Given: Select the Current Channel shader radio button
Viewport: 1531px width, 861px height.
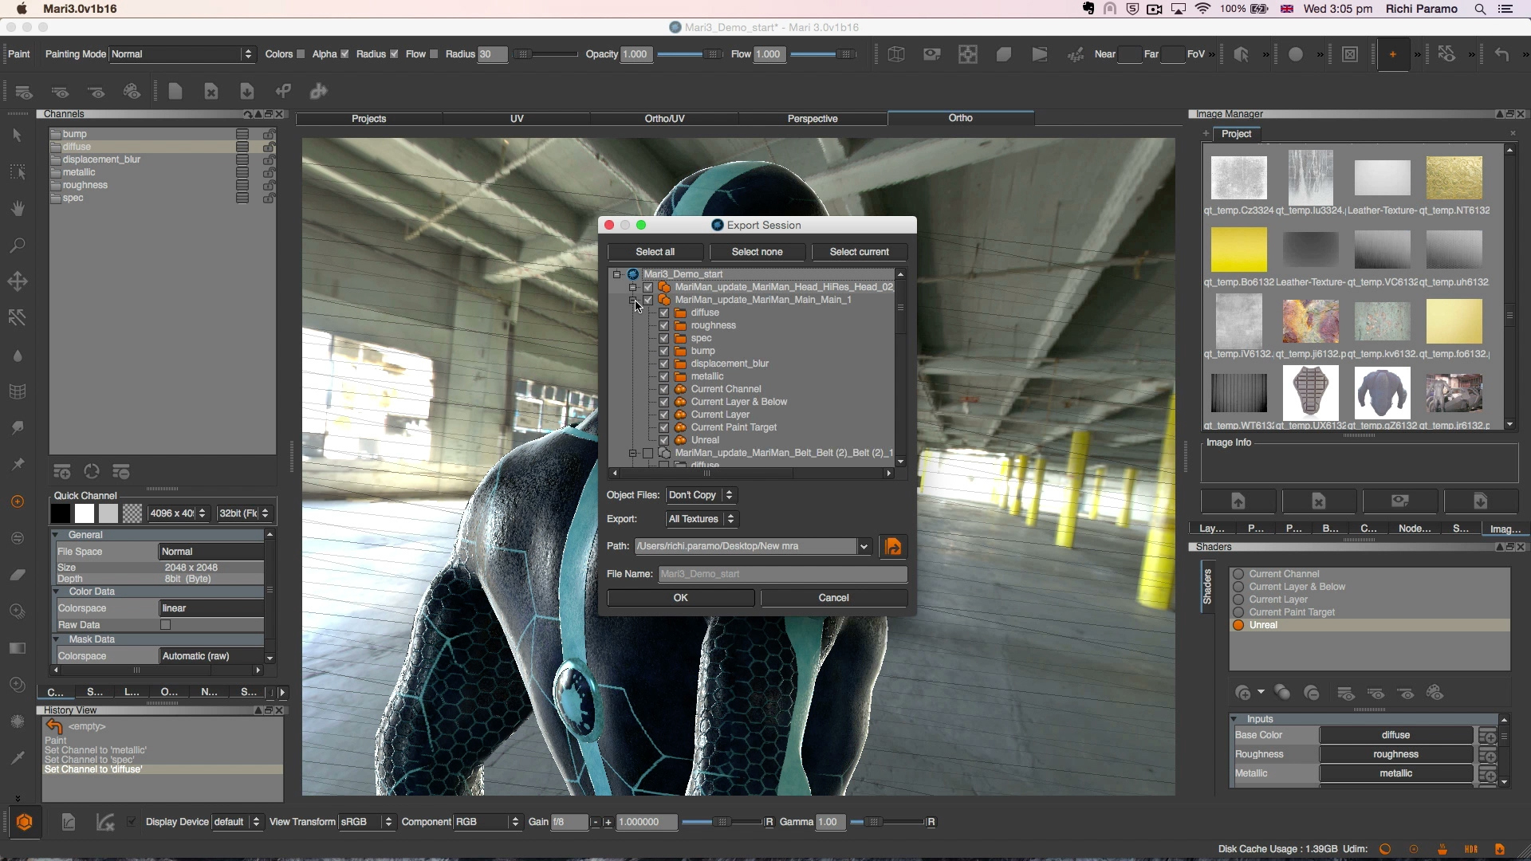Looking at the screenshot, I should 1239,573.
